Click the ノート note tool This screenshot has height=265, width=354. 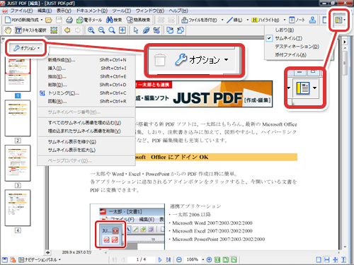coord(297,20)
